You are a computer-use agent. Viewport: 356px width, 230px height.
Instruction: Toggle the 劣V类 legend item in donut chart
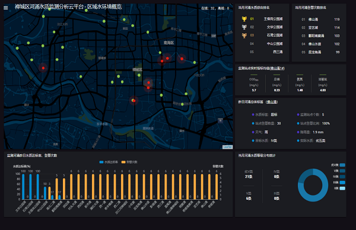[338, 165]
